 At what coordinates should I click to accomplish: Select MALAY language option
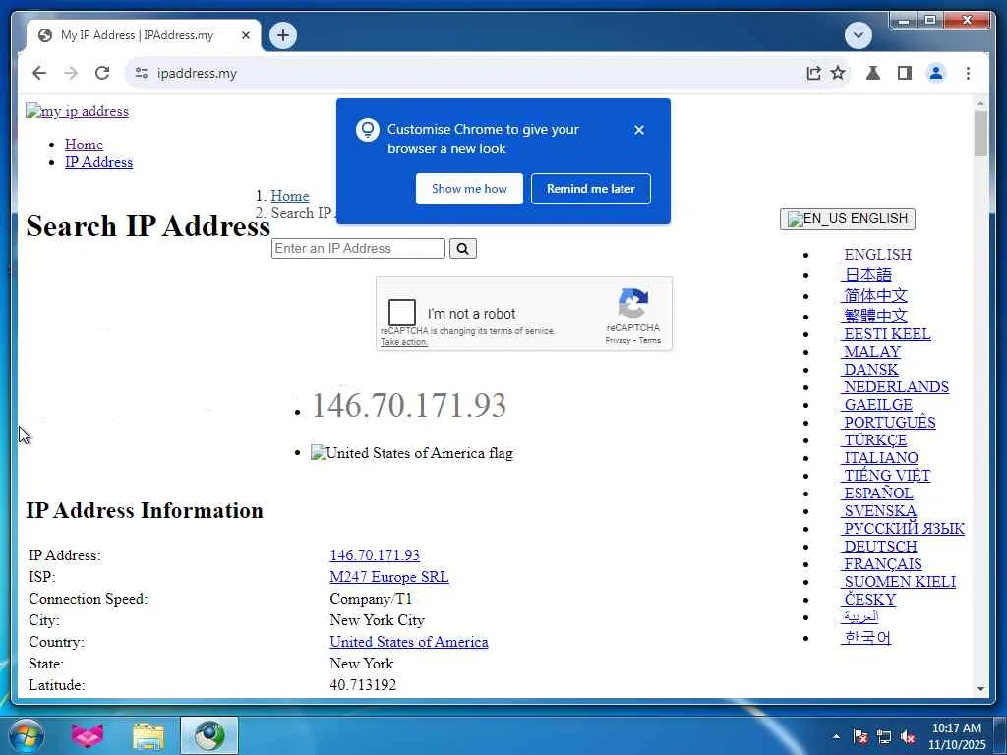tap(871, 352)
